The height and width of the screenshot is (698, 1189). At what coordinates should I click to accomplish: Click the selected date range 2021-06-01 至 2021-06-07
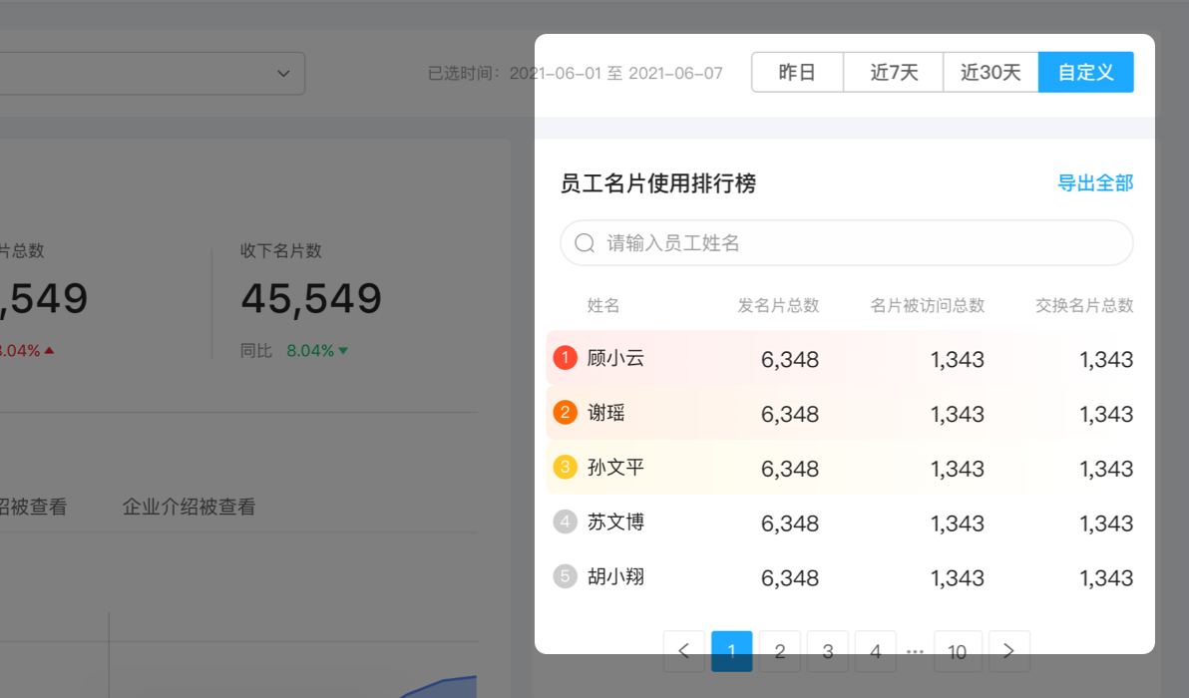[615, 73]
